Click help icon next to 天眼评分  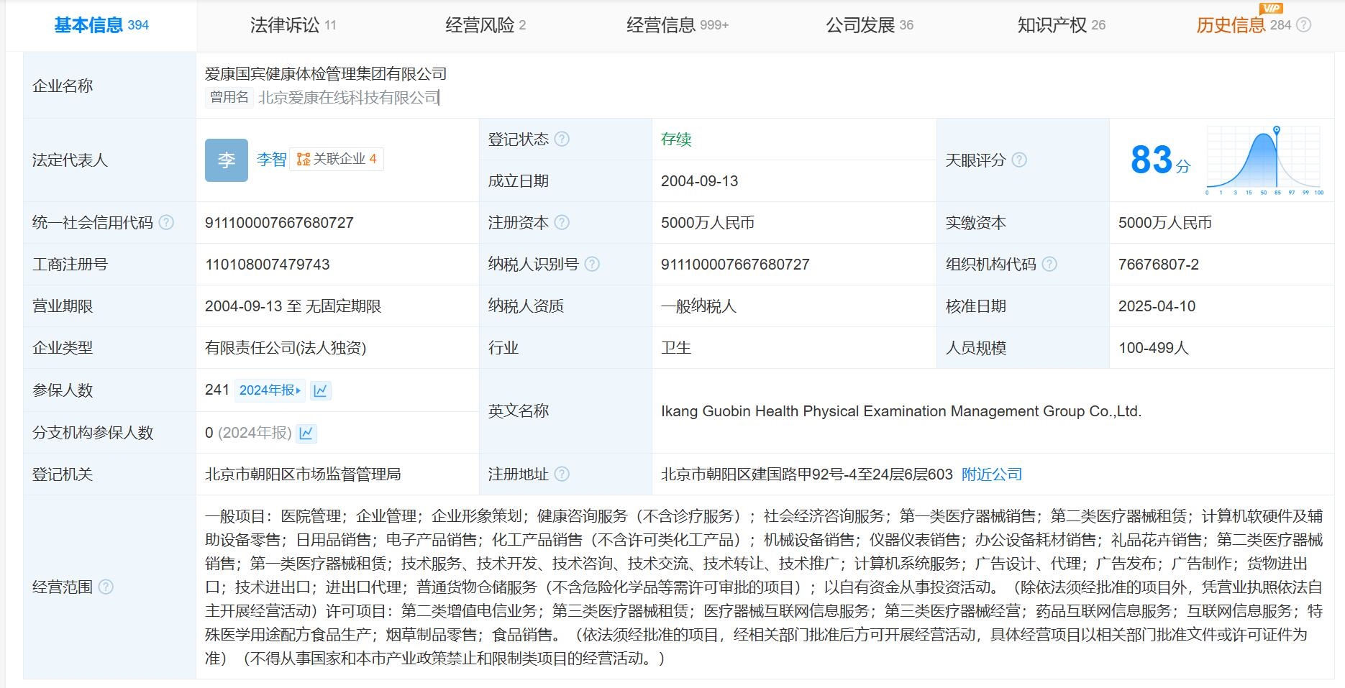point(1019,160)
